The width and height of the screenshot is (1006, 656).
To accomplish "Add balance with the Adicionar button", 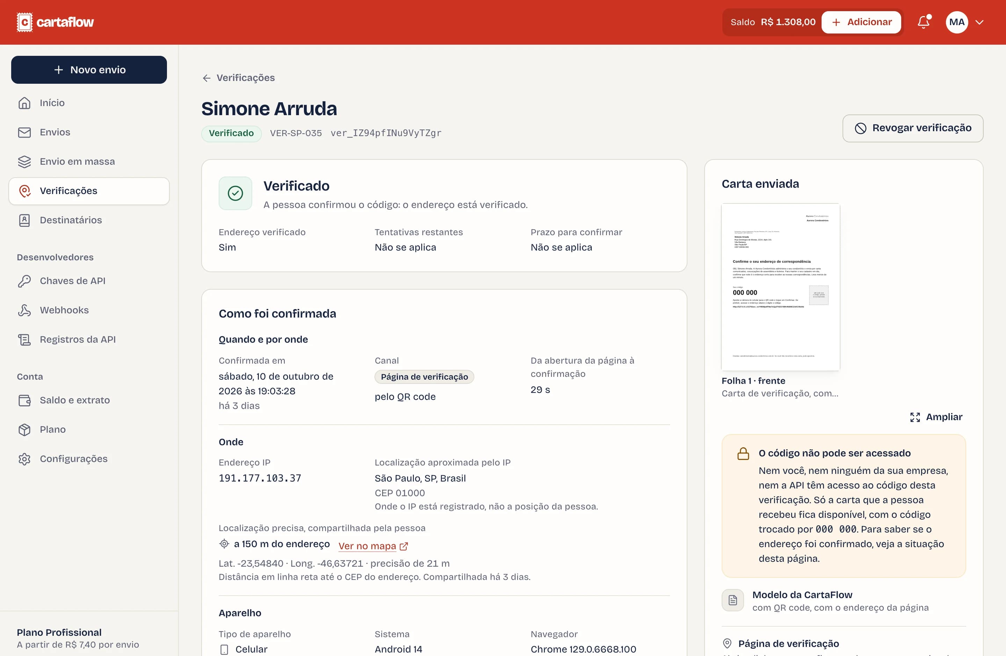I will pos(861,22).
